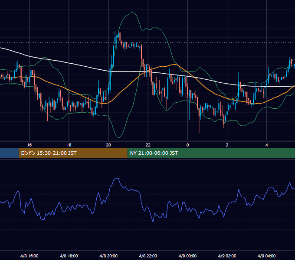Click the 4/8 18:00 label on oscillator axis
295x260 pixels.
pos(69,256)
